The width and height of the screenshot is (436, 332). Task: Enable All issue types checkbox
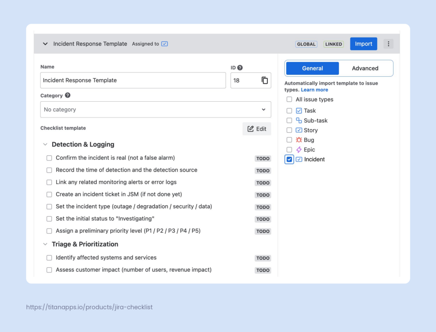click(289, 99)
